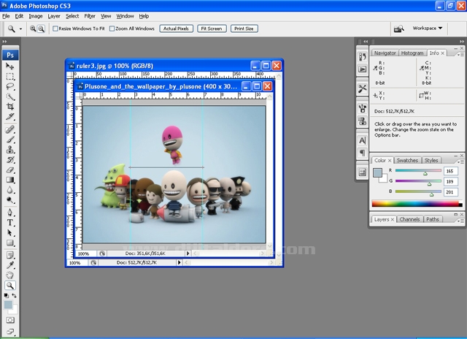Select the Notes tool
Viewport: 467px width, 339px height.
9,255
